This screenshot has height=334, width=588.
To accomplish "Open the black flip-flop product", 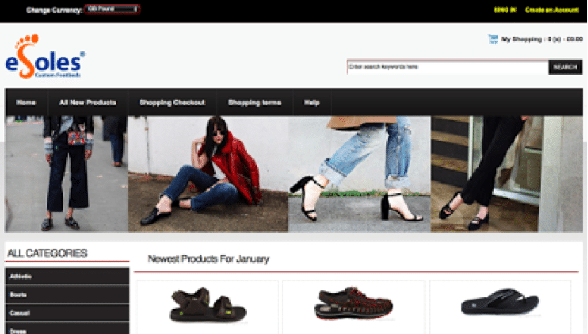I will tap(500, 301).
